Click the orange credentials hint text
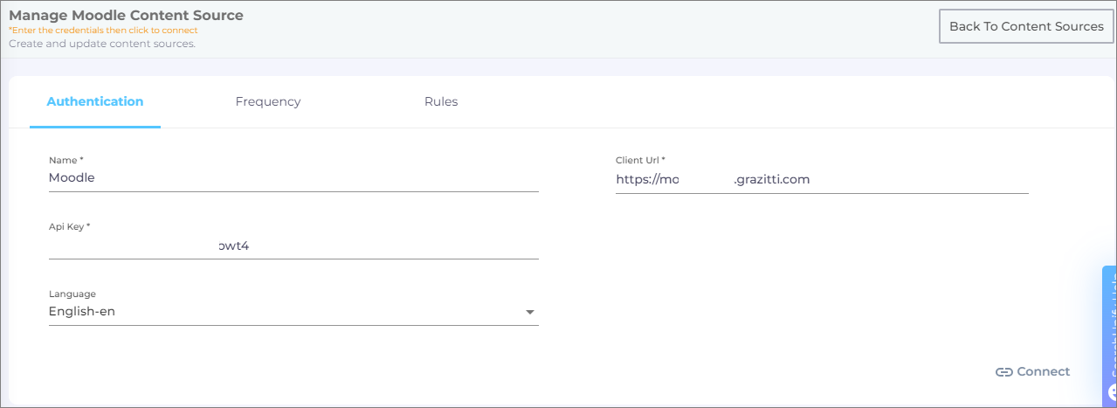The height and width of the screenshot is (408, 1117). (103, 31)
